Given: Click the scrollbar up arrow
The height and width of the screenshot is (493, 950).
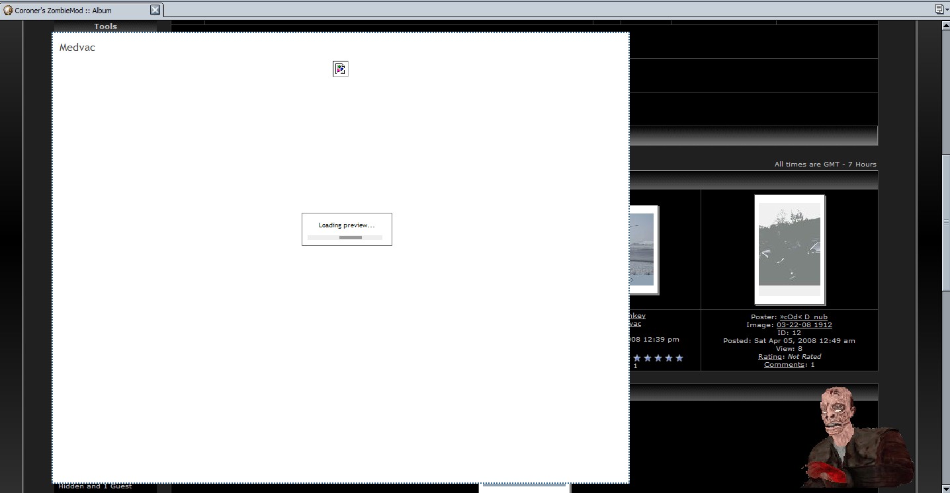Looking at the screenshot, I should [x=945, y=26].
